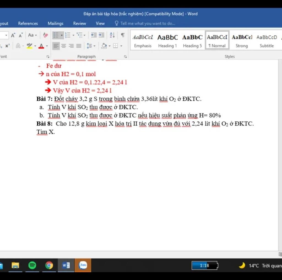This screenshot has height=280, width=282.
Task: Open shading color dropdown arrow
Action: 110,46
